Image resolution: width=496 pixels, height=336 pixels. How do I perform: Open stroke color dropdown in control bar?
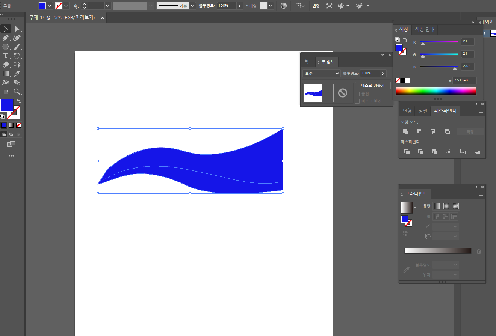click(x=67, y=6)
